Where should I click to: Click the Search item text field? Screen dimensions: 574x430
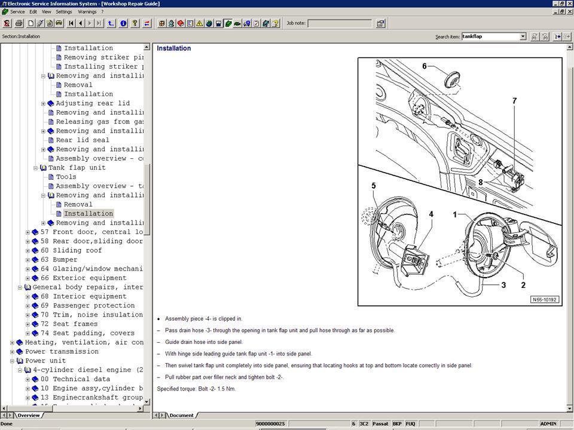pos(490,36)
